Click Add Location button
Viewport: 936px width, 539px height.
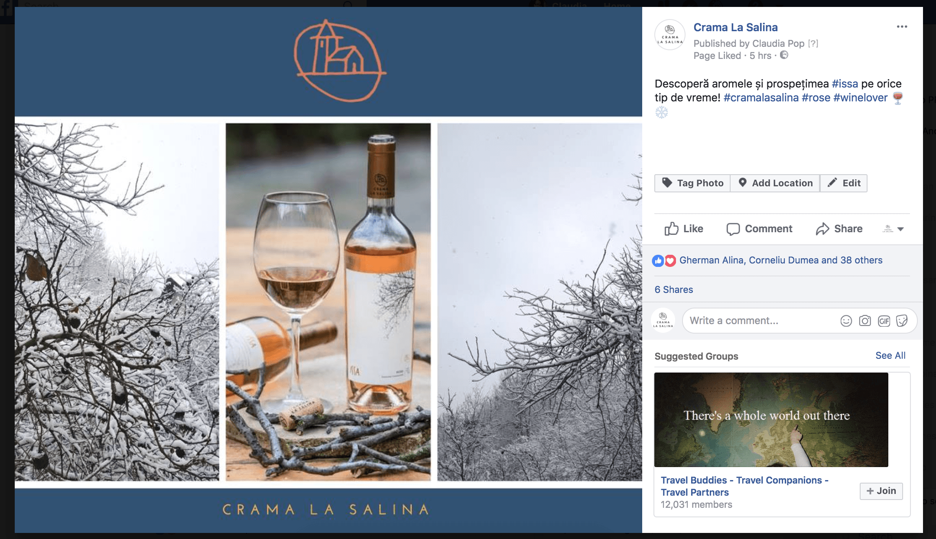pyautogui.click(x=775, y=183)
